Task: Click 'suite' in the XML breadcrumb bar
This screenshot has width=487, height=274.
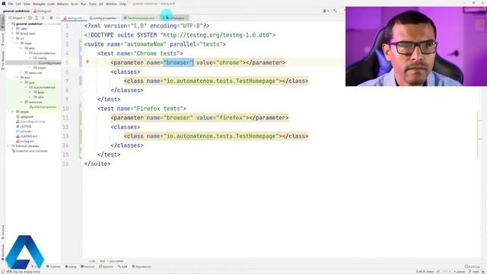Action: pyautogui.click(x=92, y=261)
